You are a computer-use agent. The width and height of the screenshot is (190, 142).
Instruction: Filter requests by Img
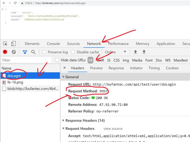126,60
